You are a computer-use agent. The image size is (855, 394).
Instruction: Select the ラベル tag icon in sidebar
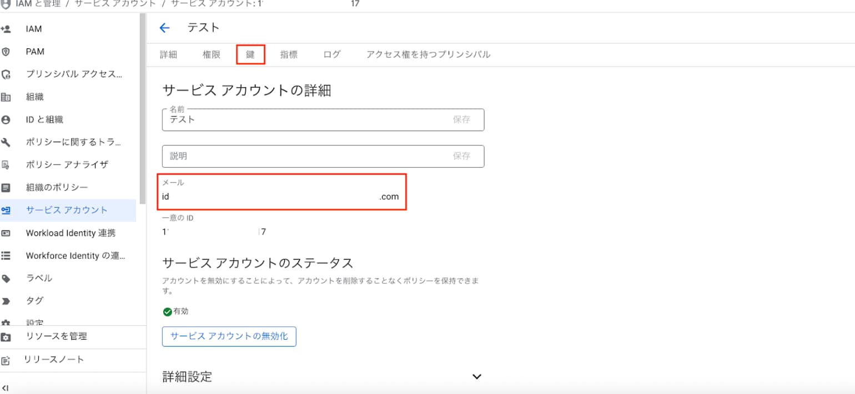click(6, 279)
